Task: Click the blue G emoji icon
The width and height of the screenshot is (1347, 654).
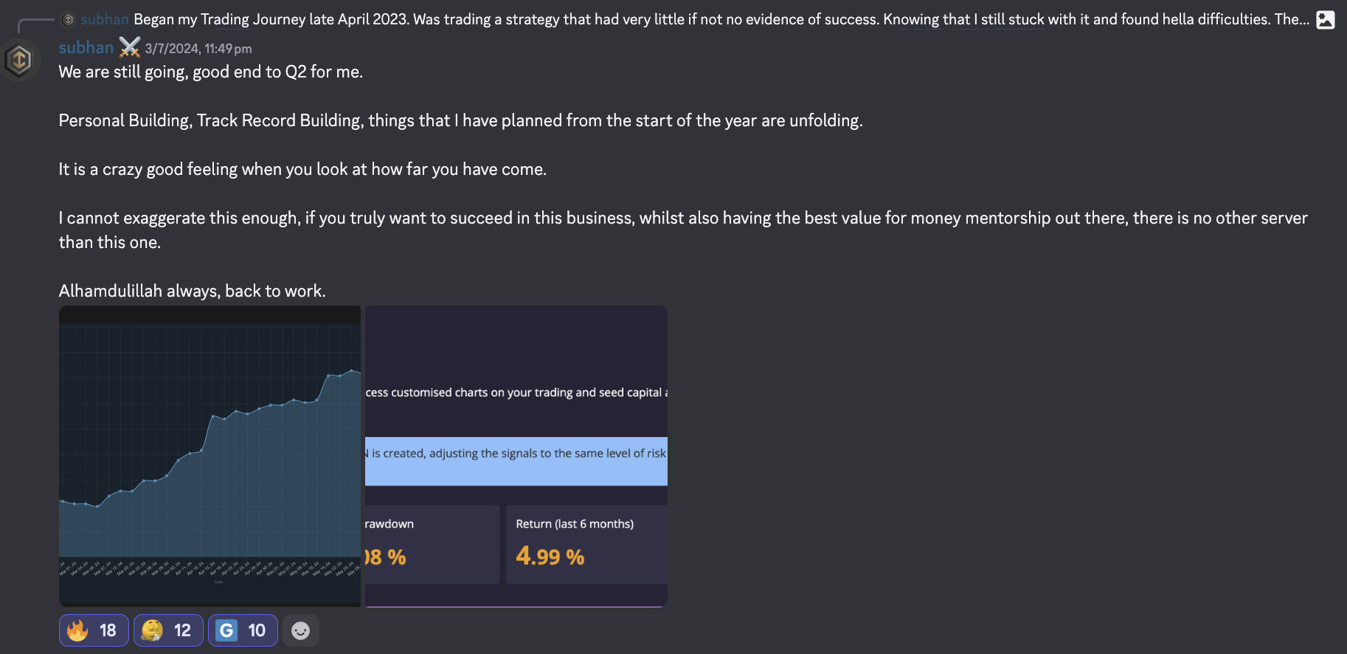Action: (x=226, y=630)
